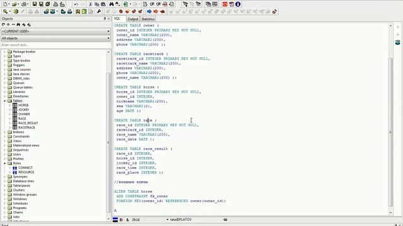Click the red Oracle icon in toolbar
This screenshot has width=403, height=226.
(x=225, y=4)
